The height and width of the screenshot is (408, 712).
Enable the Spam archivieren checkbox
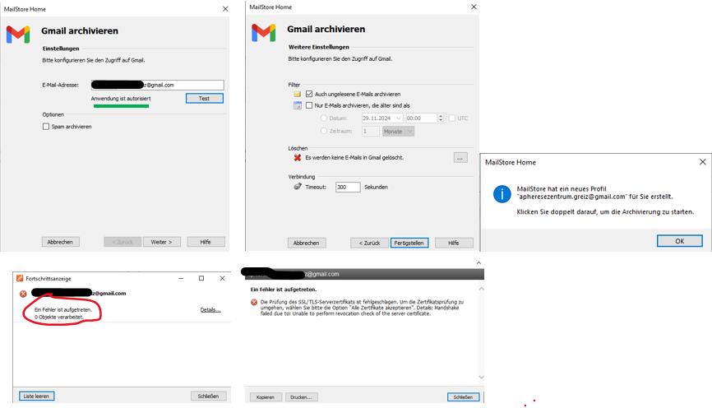(46, 127)
